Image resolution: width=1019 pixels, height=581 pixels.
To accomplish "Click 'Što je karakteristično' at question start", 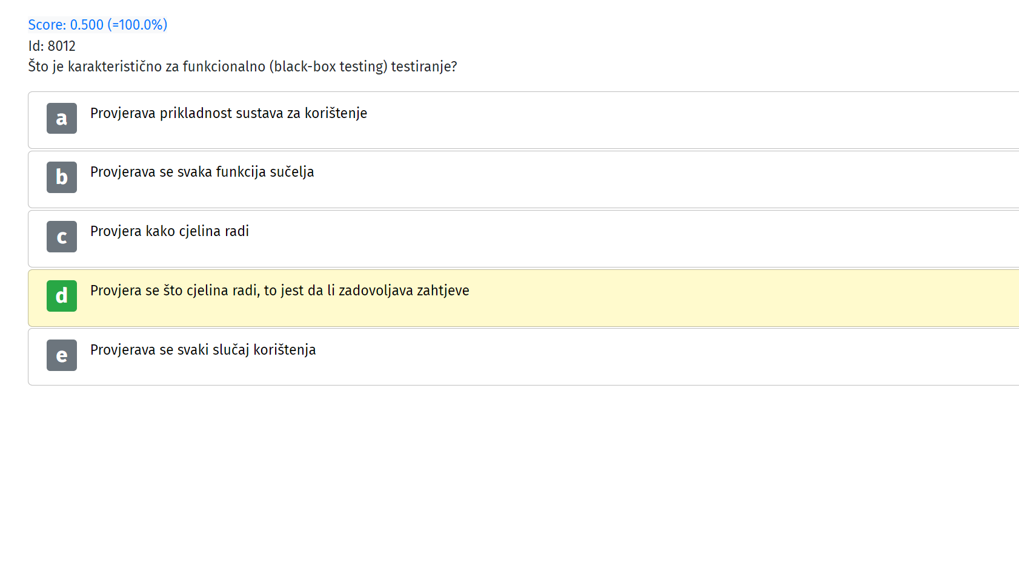I will click(x=95, y=67).
